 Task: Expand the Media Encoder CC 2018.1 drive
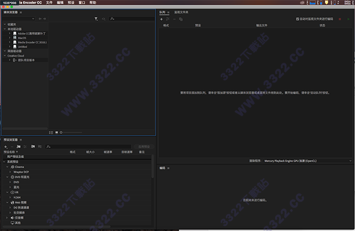tap(9, 42)
